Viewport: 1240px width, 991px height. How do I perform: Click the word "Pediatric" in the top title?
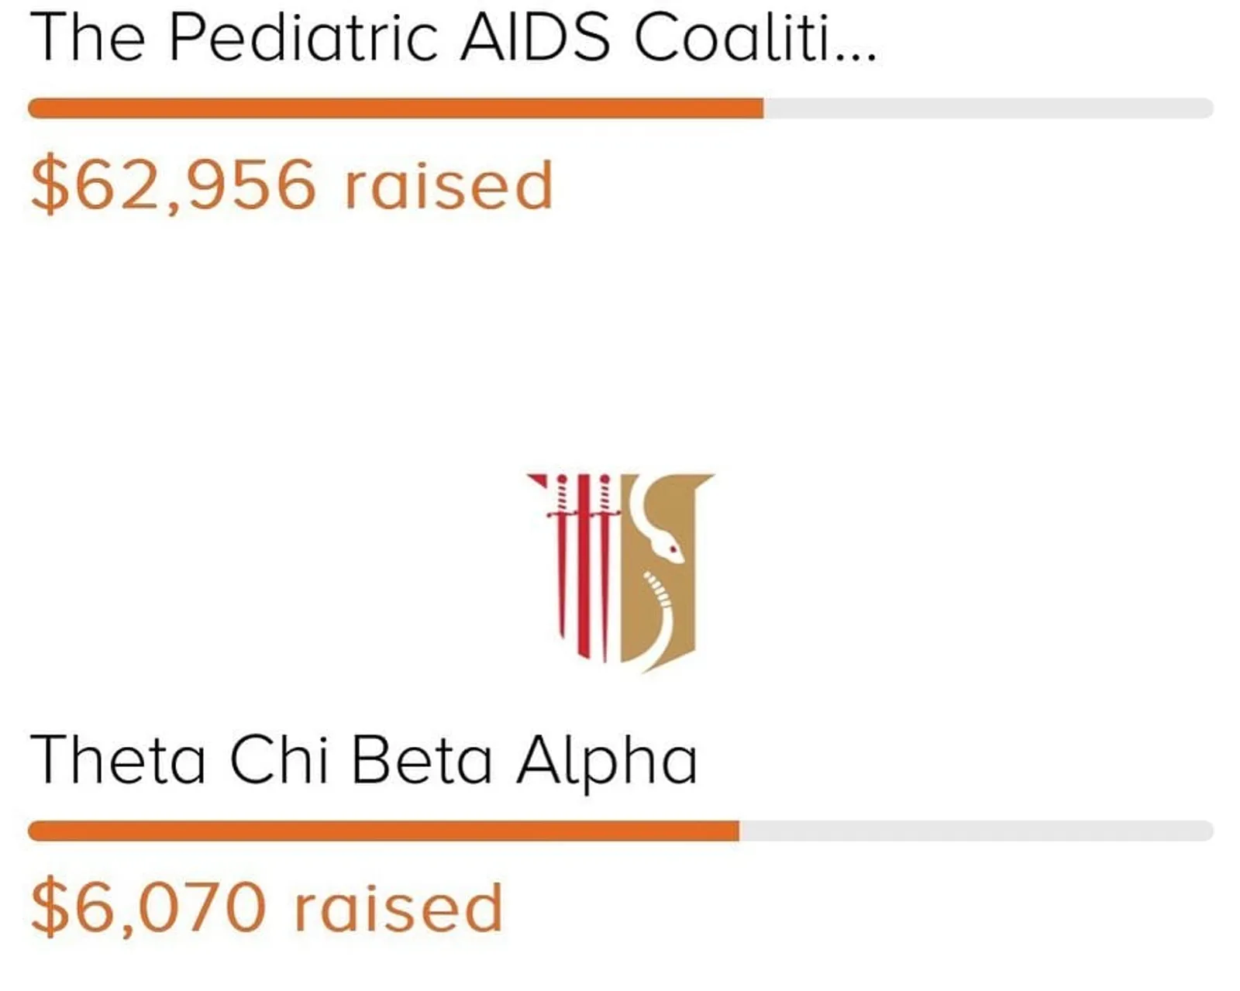pos(303,37)
